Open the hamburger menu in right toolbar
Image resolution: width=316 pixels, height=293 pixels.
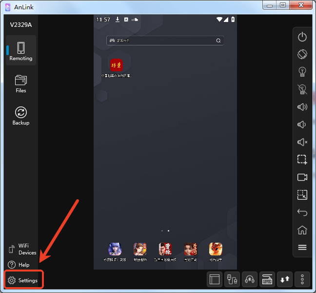302,248
